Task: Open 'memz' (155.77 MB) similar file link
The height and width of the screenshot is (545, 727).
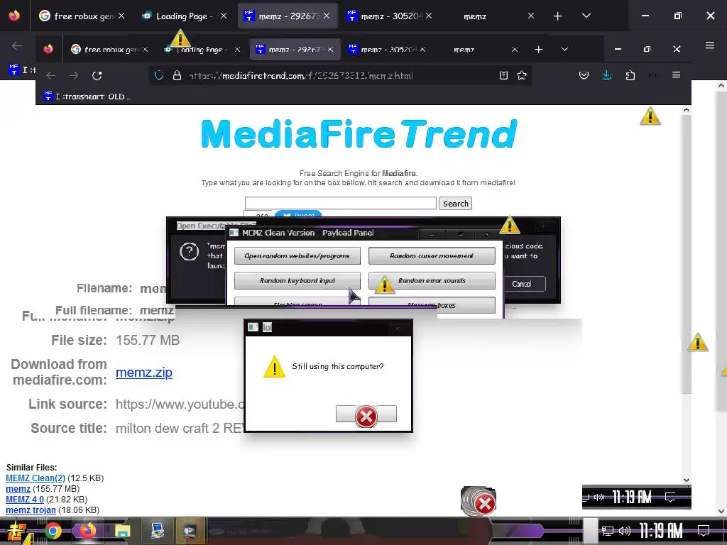Action: click(x=18, y=489)
